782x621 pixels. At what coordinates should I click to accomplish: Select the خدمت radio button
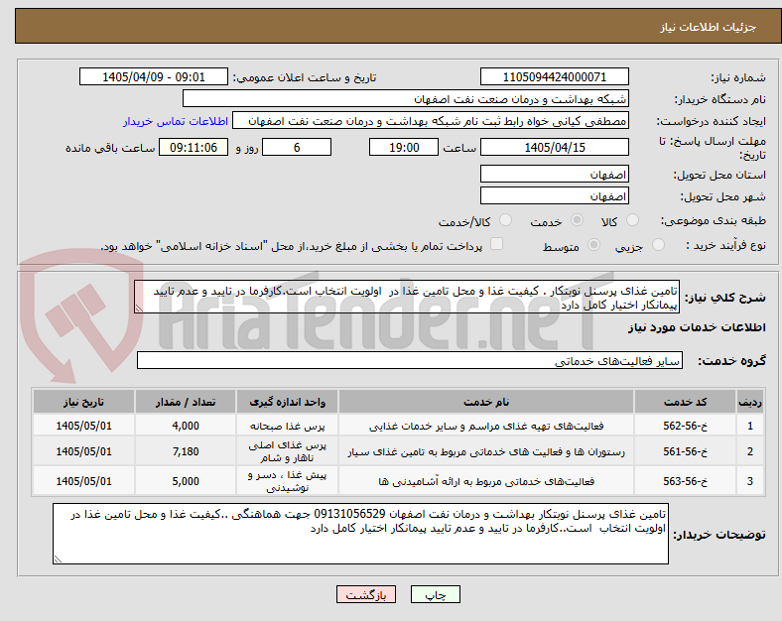[577, 220]
